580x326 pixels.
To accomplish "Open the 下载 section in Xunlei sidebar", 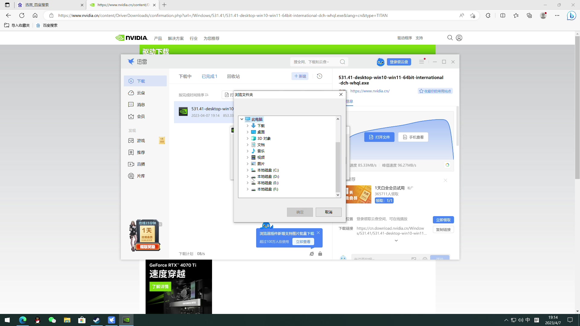I will click(x=145, y=81).
